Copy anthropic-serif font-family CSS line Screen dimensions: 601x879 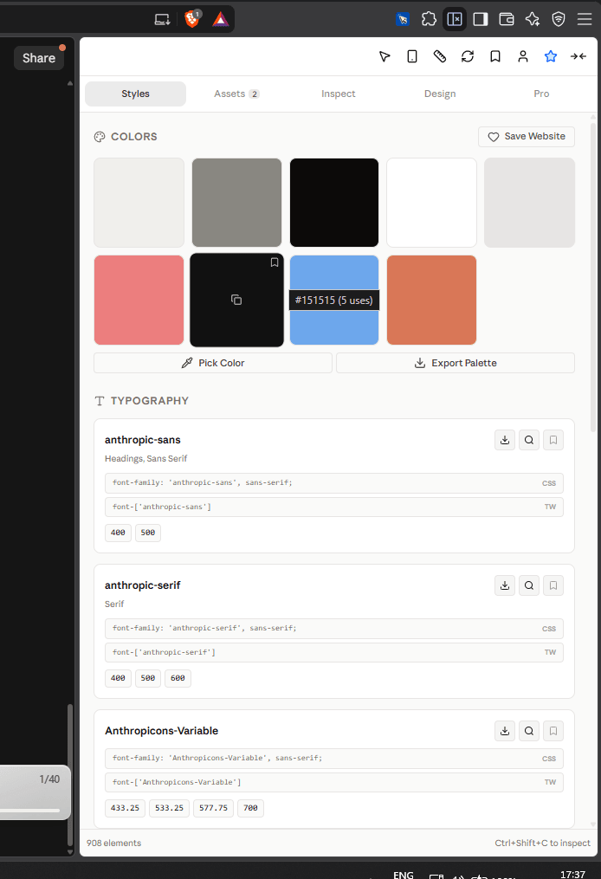(334, 629)
